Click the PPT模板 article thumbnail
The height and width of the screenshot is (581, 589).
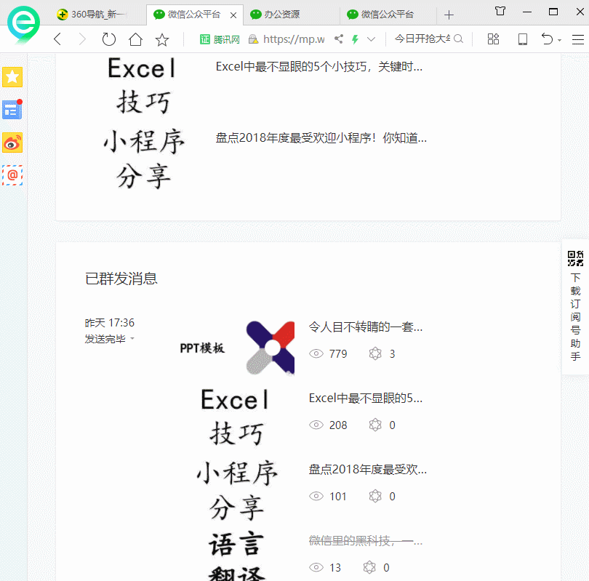(233, 347)
